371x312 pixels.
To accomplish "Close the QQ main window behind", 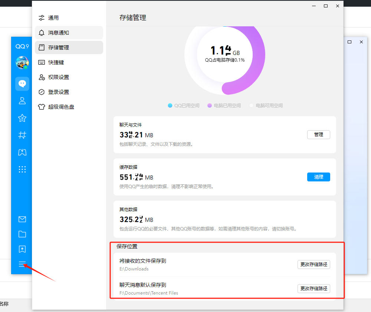I will [x=361, y=42].
